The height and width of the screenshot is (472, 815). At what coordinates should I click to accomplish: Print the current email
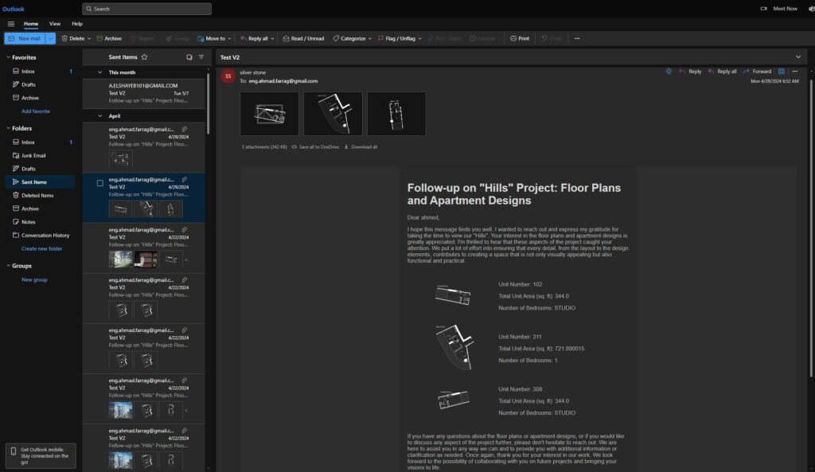pos(520,38)
